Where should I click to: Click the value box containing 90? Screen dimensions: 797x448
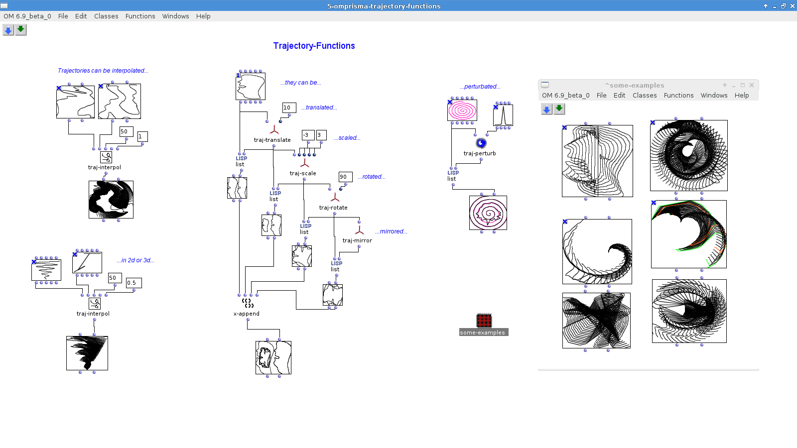coord(345,177)
